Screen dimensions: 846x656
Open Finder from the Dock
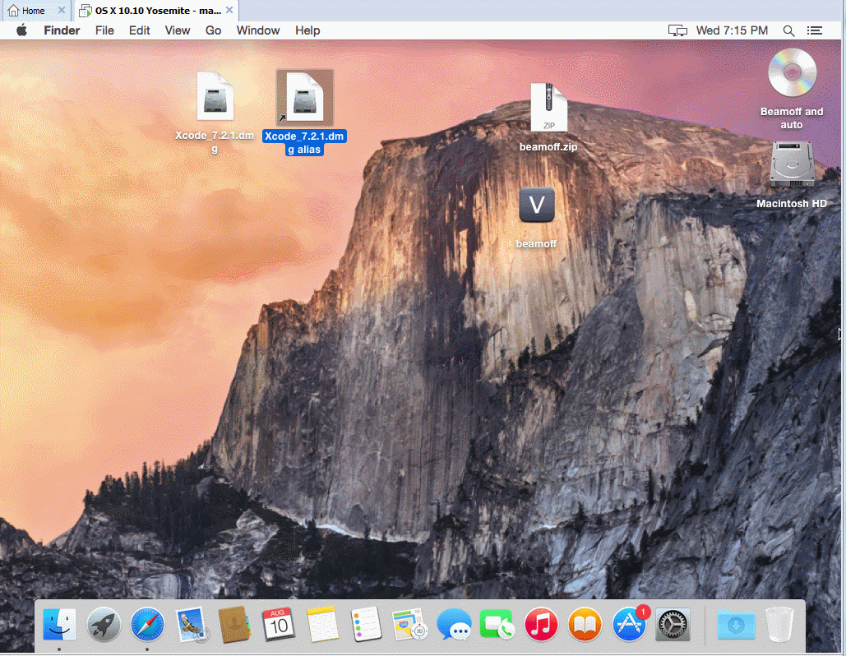tap(59, 624)
